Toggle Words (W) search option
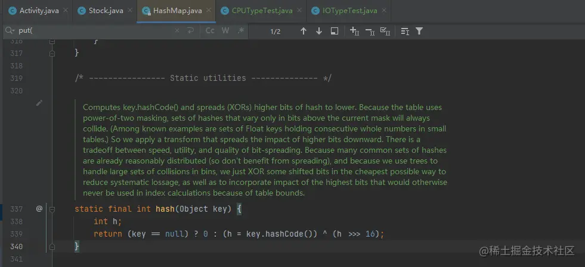Screen dimensions: 585x267 tap(225, 32)
